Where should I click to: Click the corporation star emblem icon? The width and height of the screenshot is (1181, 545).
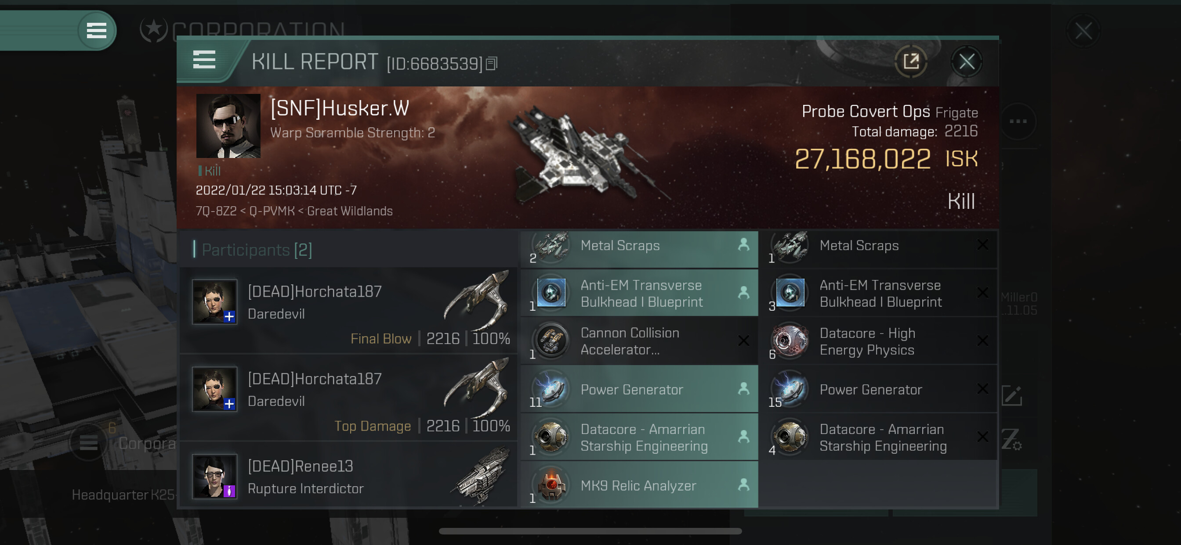click(153, 30)
